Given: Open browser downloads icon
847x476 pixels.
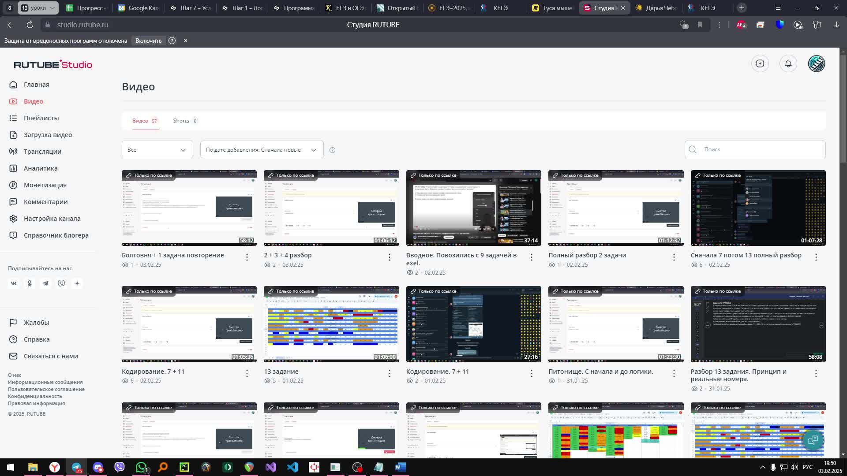Looking at the screenshot, I should click(836, 25).
